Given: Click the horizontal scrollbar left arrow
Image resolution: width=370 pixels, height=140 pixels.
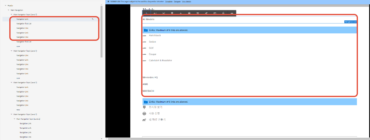Looking at the screenshot, I should 107,138.
